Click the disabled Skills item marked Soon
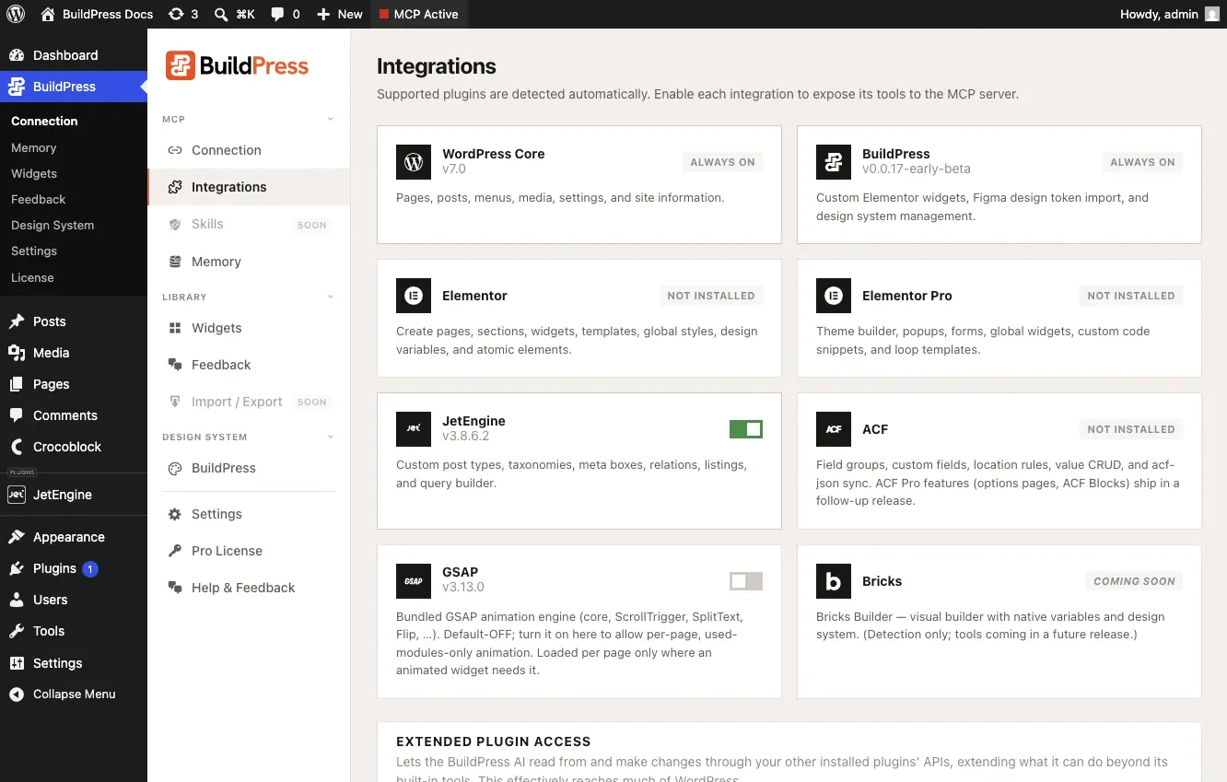Image resolution: width=1227 pixels, height=782 pixels. pos(249,224)
